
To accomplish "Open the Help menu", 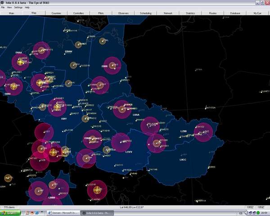I will tap(27, 7).
